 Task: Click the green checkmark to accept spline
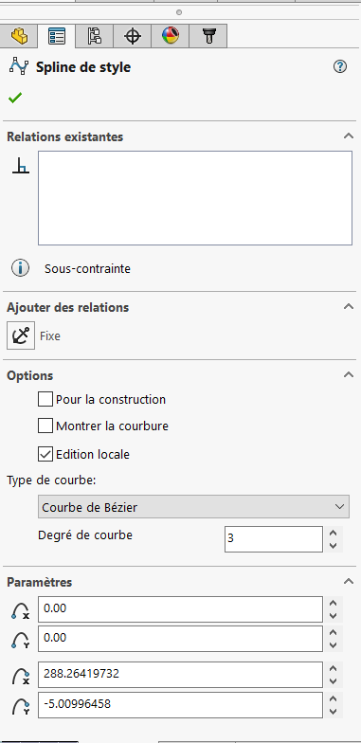tap(15, 99)
